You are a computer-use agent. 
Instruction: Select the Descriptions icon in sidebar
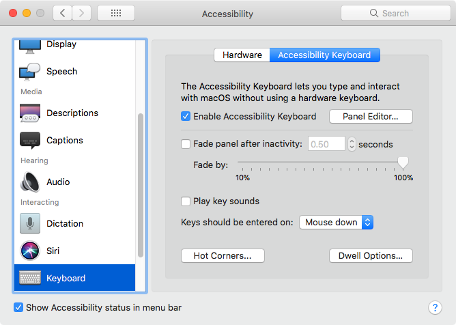coord(30,113)
